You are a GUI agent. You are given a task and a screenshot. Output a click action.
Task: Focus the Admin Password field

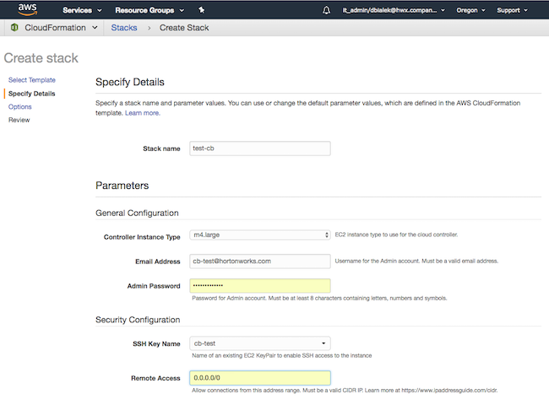(259, 286)
